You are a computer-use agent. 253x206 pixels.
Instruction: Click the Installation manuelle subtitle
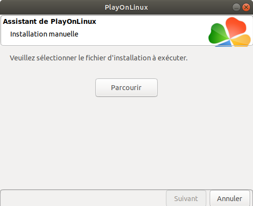[x=44, y=34]
